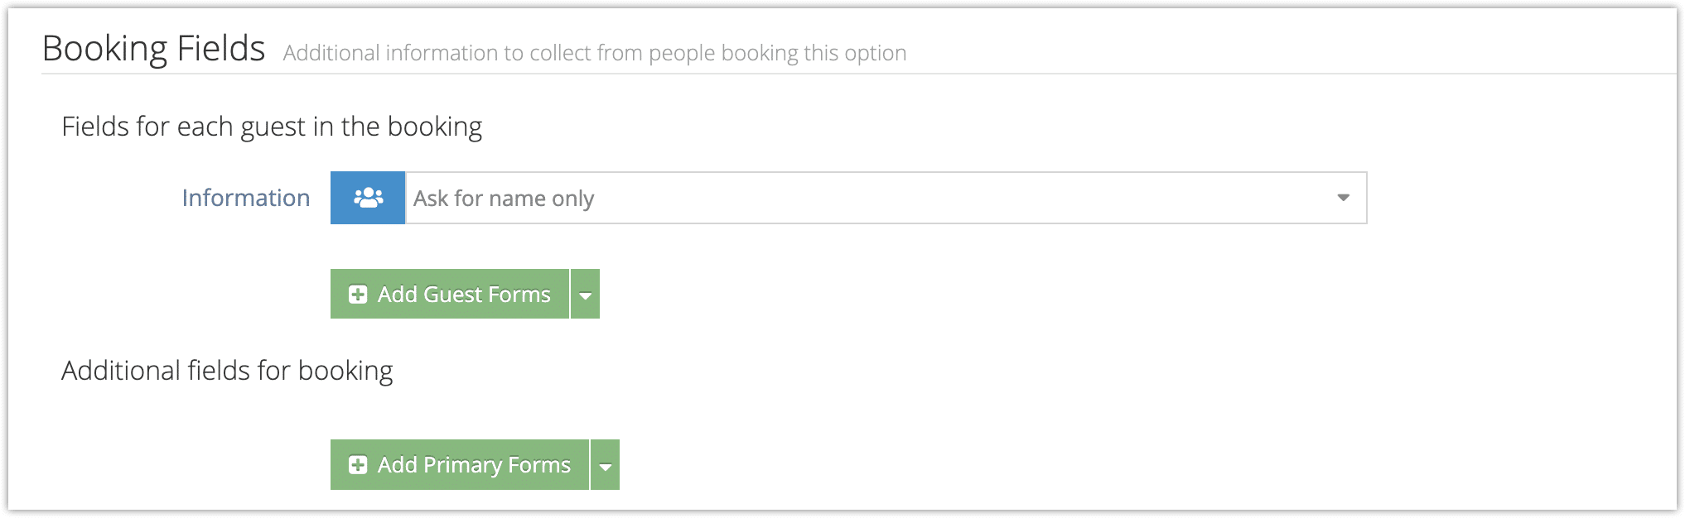Image resolution: width=1685 pixels, height=518 pixels.
Task: Click 'Additional fields for booking' heading
Action: point(227,371)
